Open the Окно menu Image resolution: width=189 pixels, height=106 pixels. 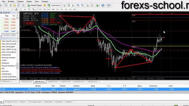point(37,1)
